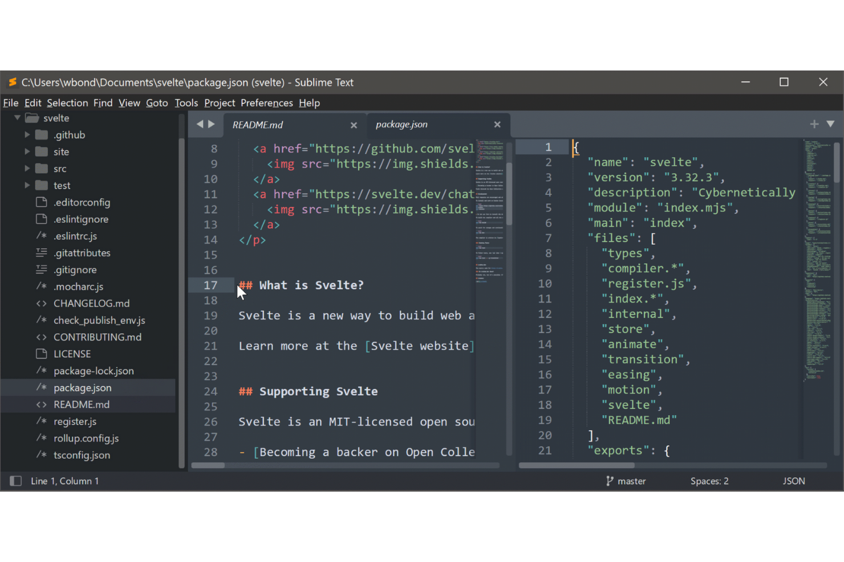Image resolution: width=844 pixels, height=562 pixels.
Task: Click the folder icon next to src
Action: pyautogui.click(x=42, y=168)
